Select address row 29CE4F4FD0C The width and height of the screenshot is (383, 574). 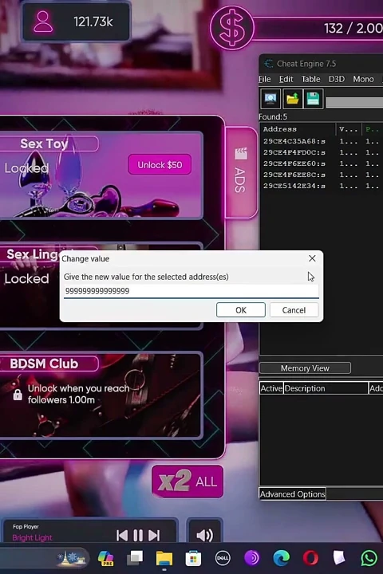click(322, 152)
